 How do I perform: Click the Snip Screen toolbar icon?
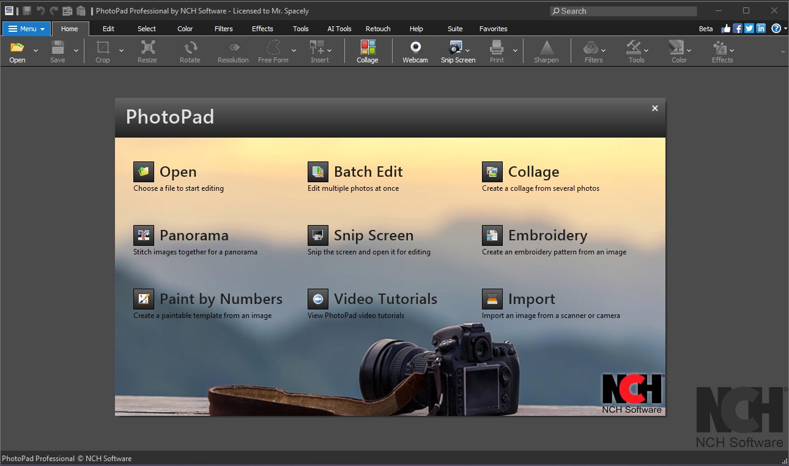click(x=456, y=48)
